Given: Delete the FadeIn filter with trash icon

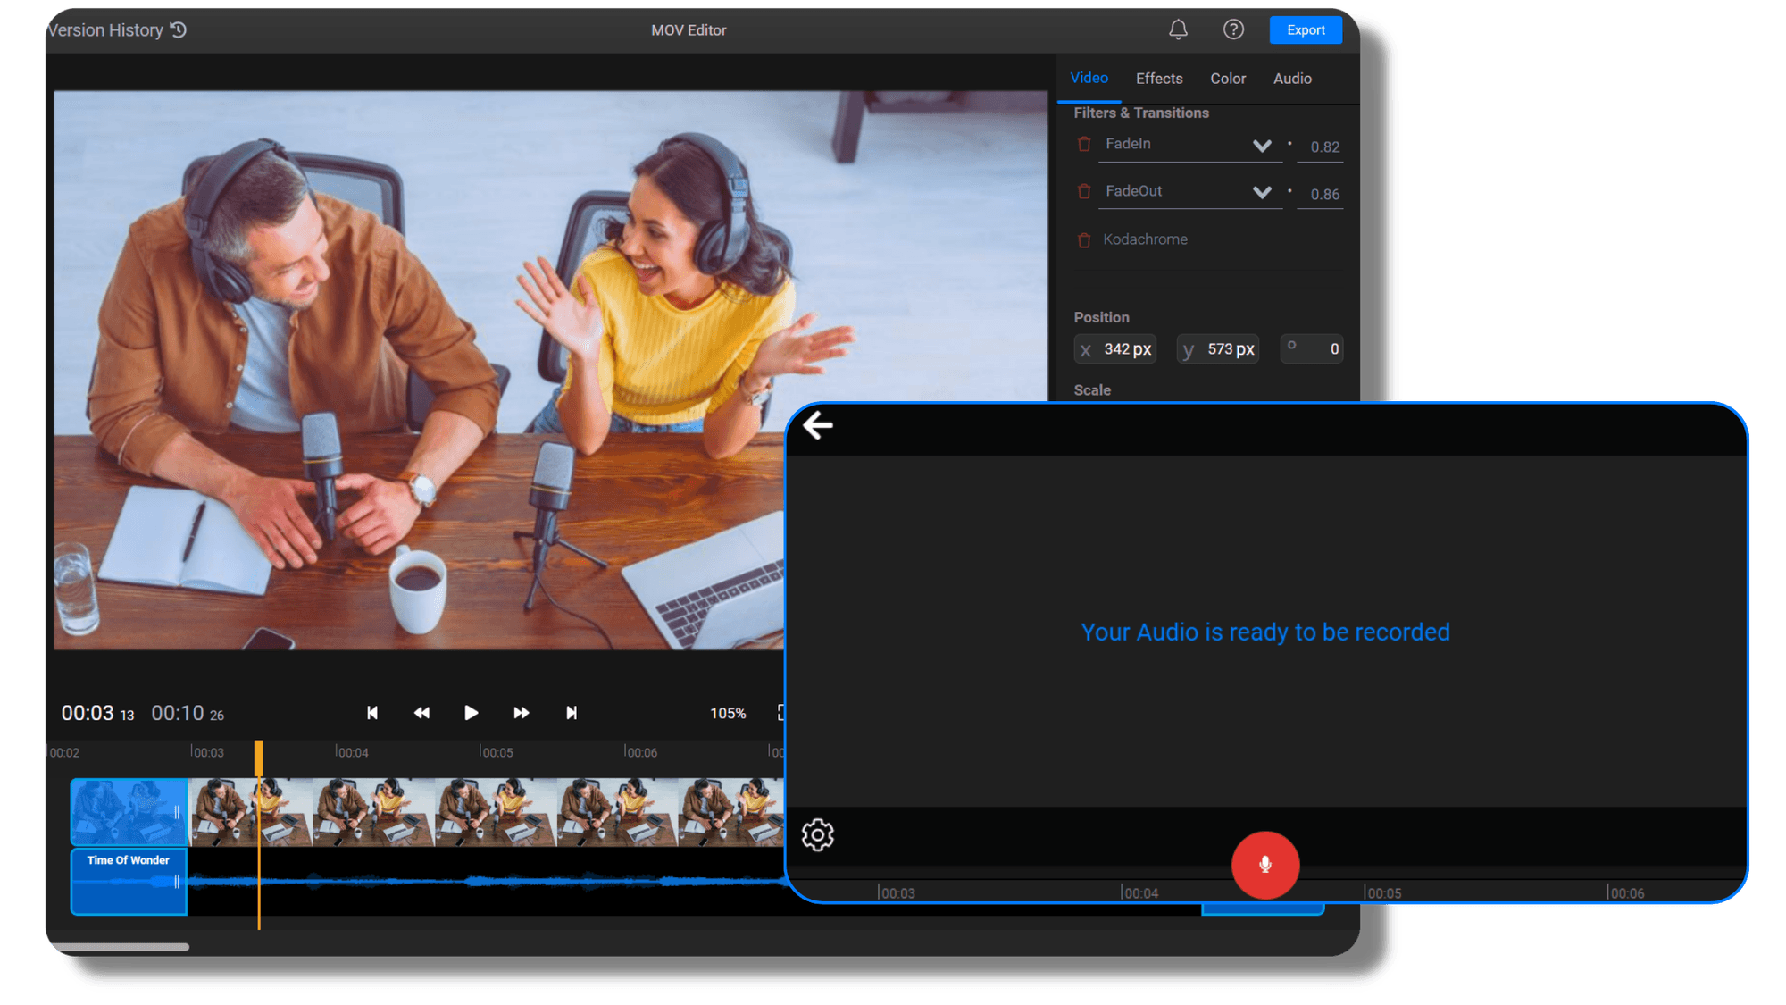Looking at the screenshot, I should tap(1084, 144).
